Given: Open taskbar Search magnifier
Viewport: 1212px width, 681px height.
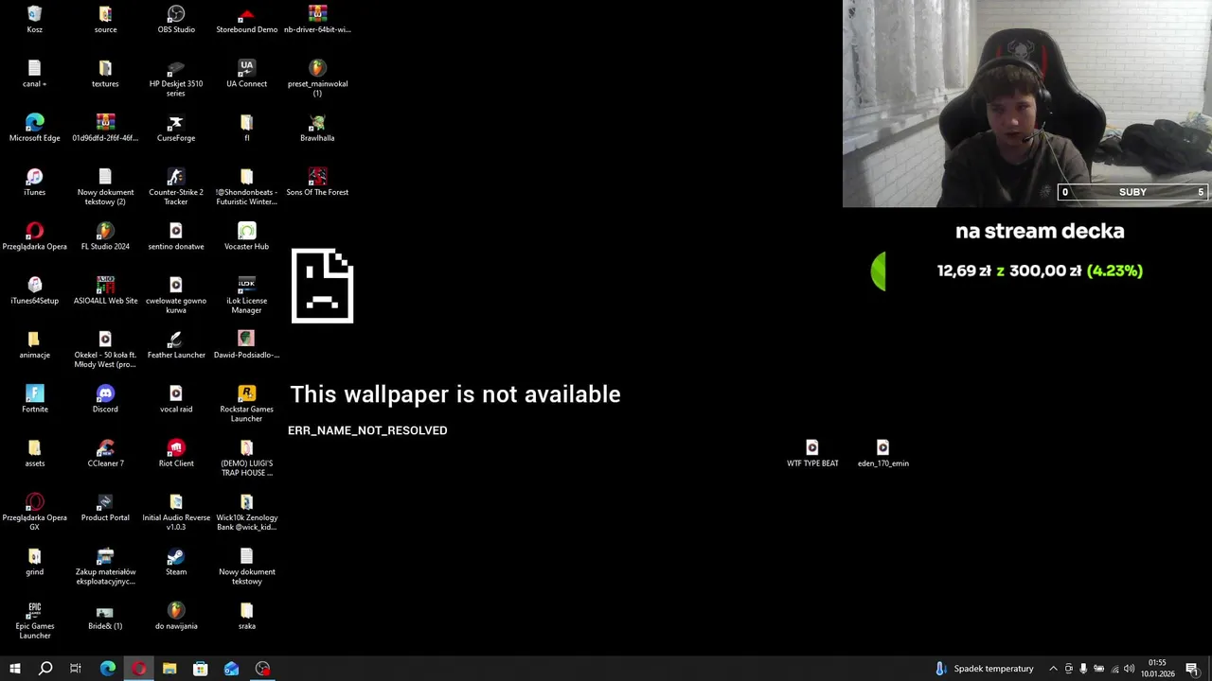Looking at the screenshot, I should click(45, 669).
